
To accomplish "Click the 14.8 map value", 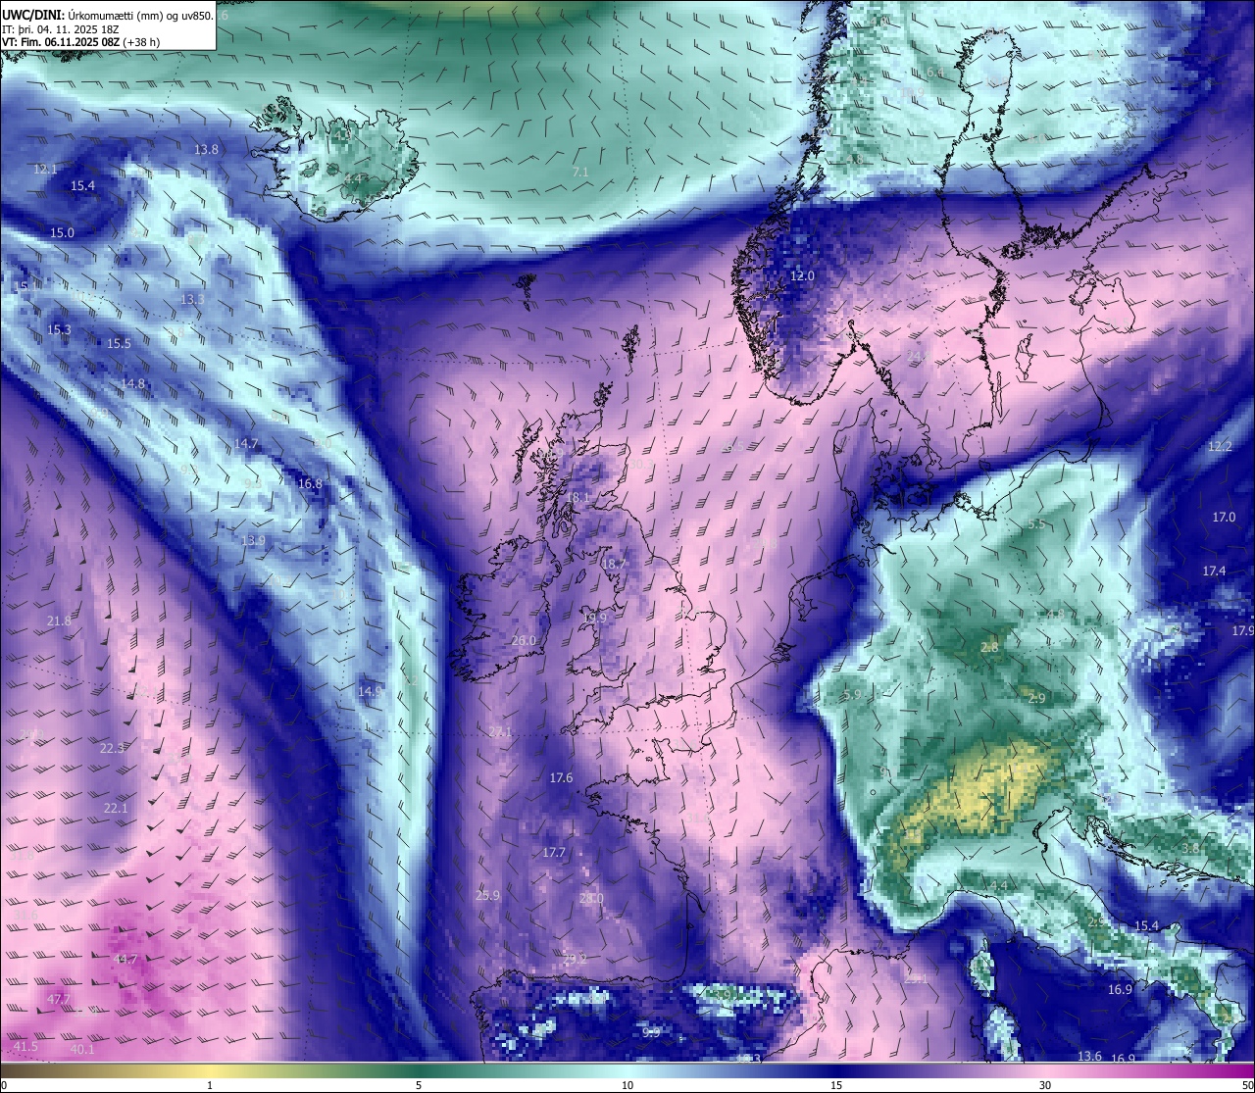I will [x=133, y=383].
